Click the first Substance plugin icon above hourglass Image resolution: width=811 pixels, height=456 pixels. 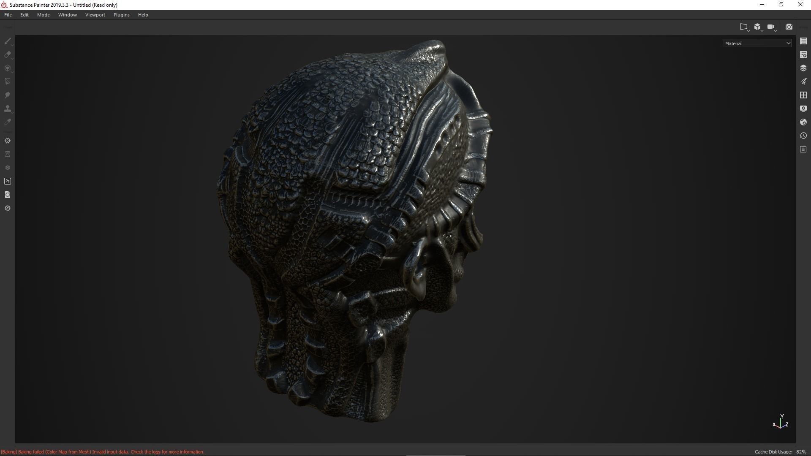point(8,141)
